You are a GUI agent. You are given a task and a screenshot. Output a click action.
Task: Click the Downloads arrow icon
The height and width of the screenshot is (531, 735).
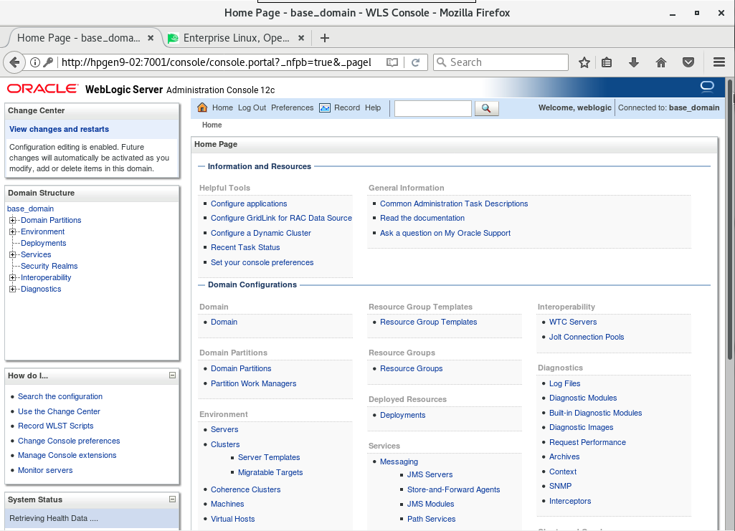(x=634, y=62)
